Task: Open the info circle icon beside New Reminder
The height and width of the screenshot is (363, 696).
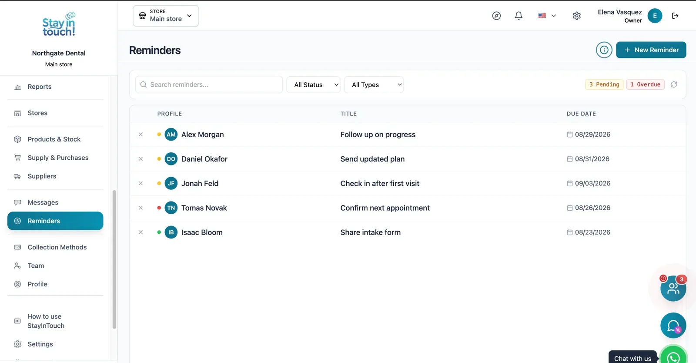Action: 604,50
